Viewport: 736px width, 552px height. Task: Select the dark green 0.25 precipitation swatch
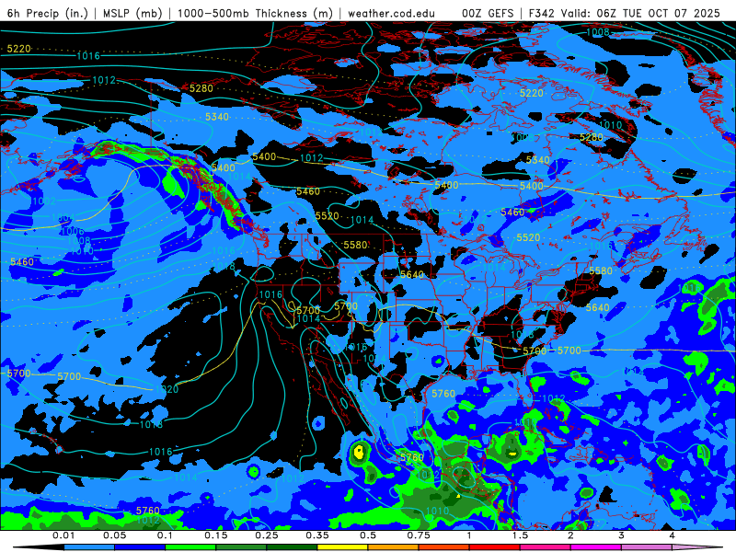click(292, 547)
